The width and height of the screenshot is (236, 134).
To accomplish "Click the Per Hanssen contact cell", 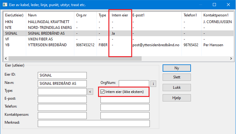I will pos(213,45).
